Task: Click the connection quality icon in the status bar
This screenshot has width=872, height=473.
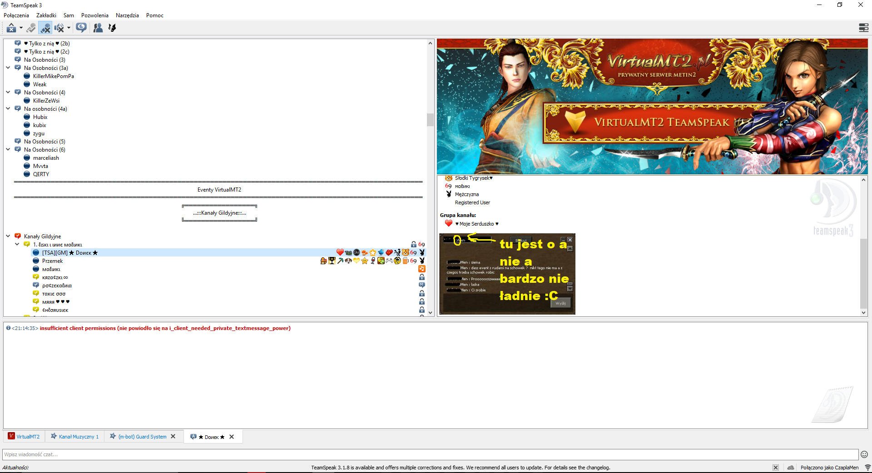Action: coord(867,468)
